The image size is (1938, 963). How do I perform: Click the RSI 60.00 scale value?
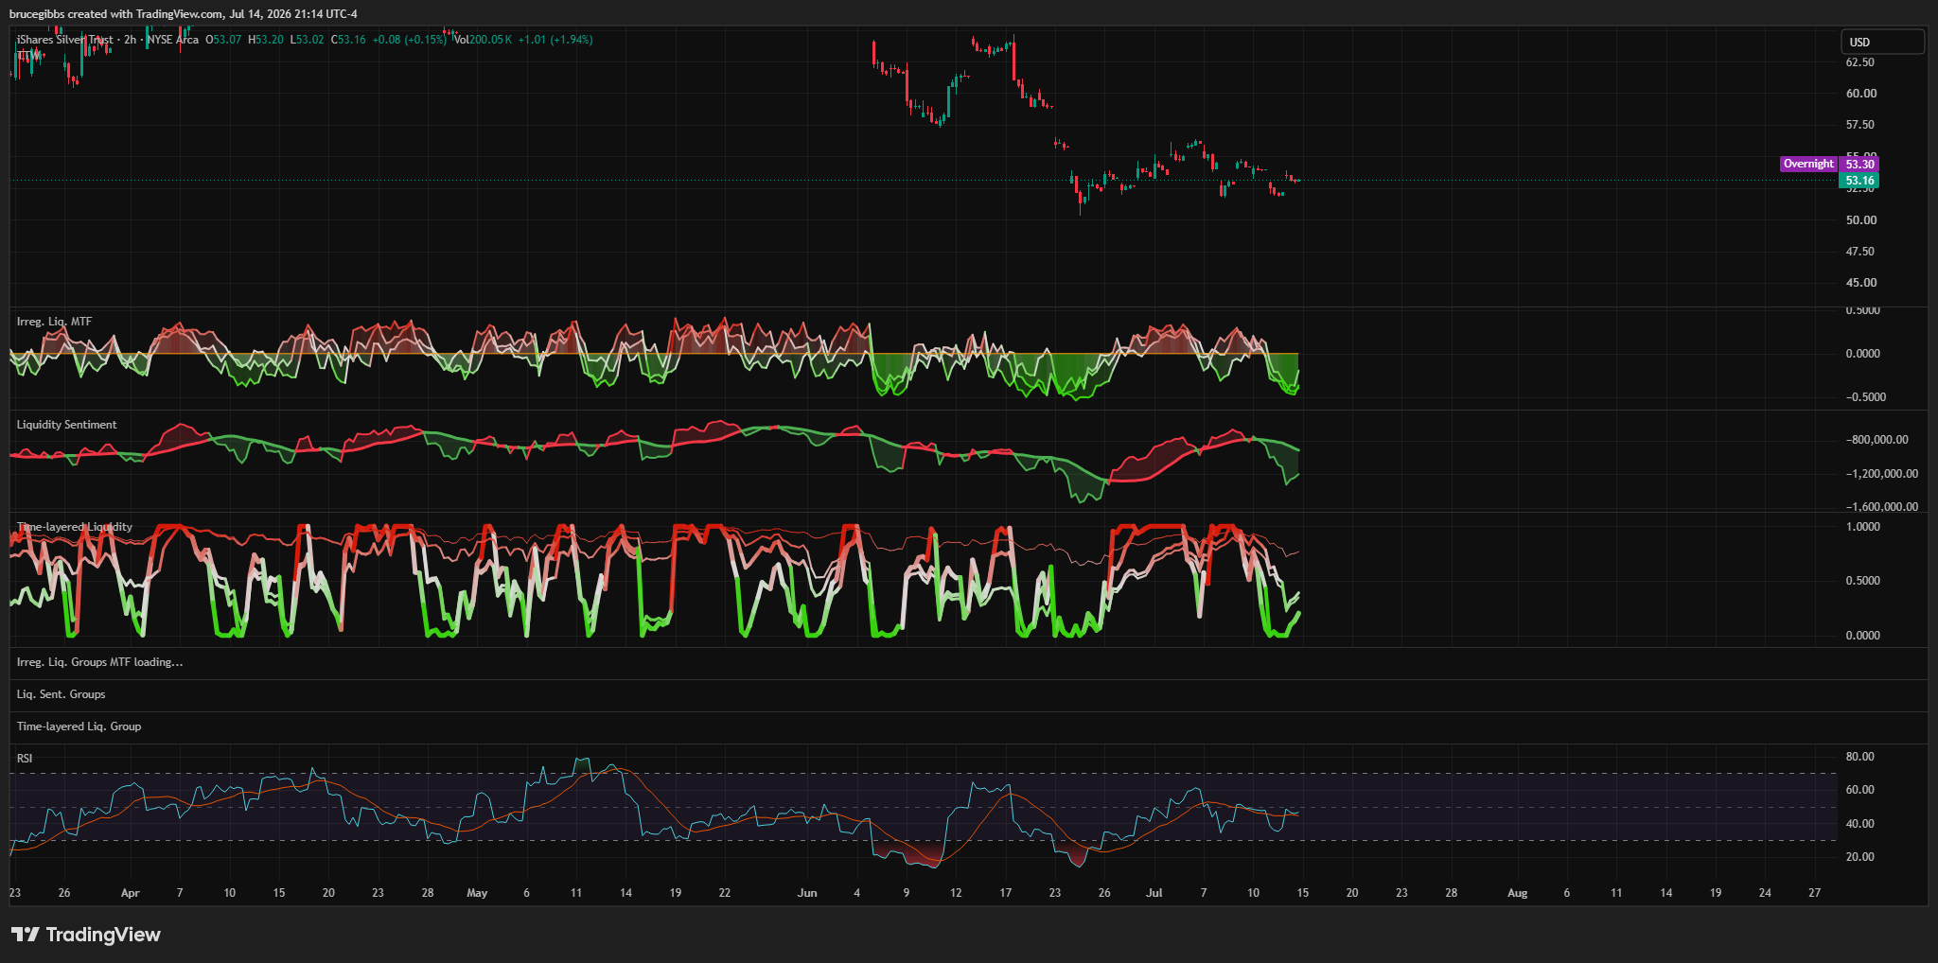1860,790
